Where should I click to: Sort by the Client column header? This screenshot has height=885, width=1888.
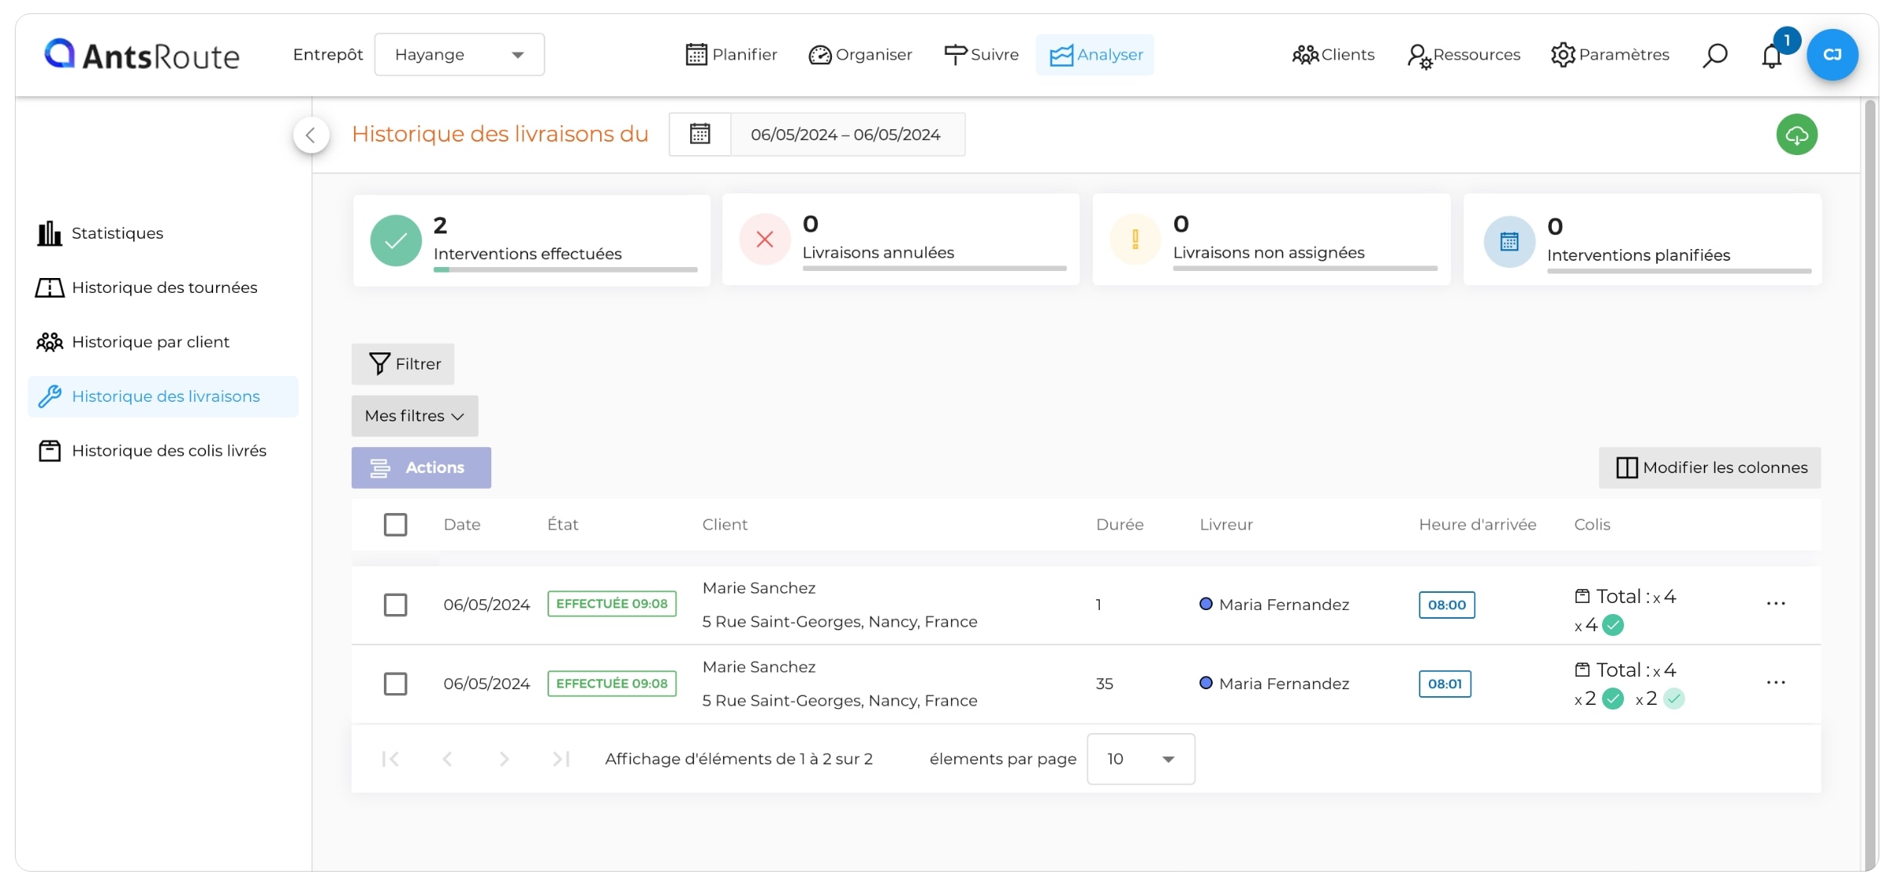click(x=725, y=525)
